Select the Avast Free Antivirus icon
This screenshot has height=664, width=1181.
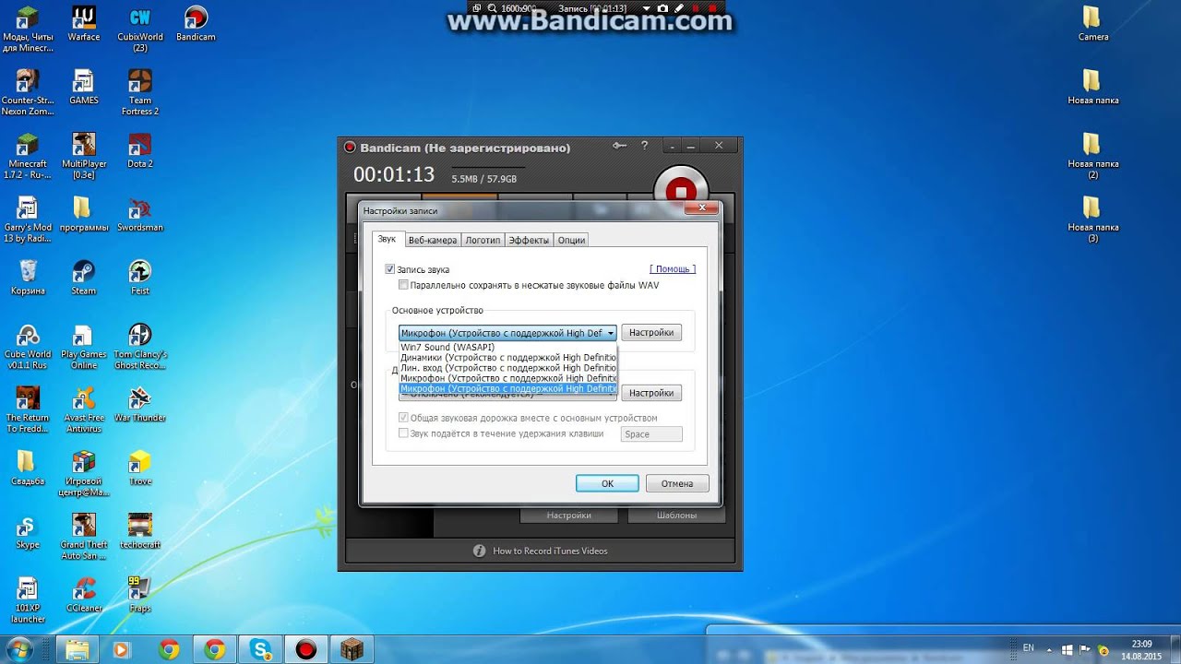tap(83, 409)
